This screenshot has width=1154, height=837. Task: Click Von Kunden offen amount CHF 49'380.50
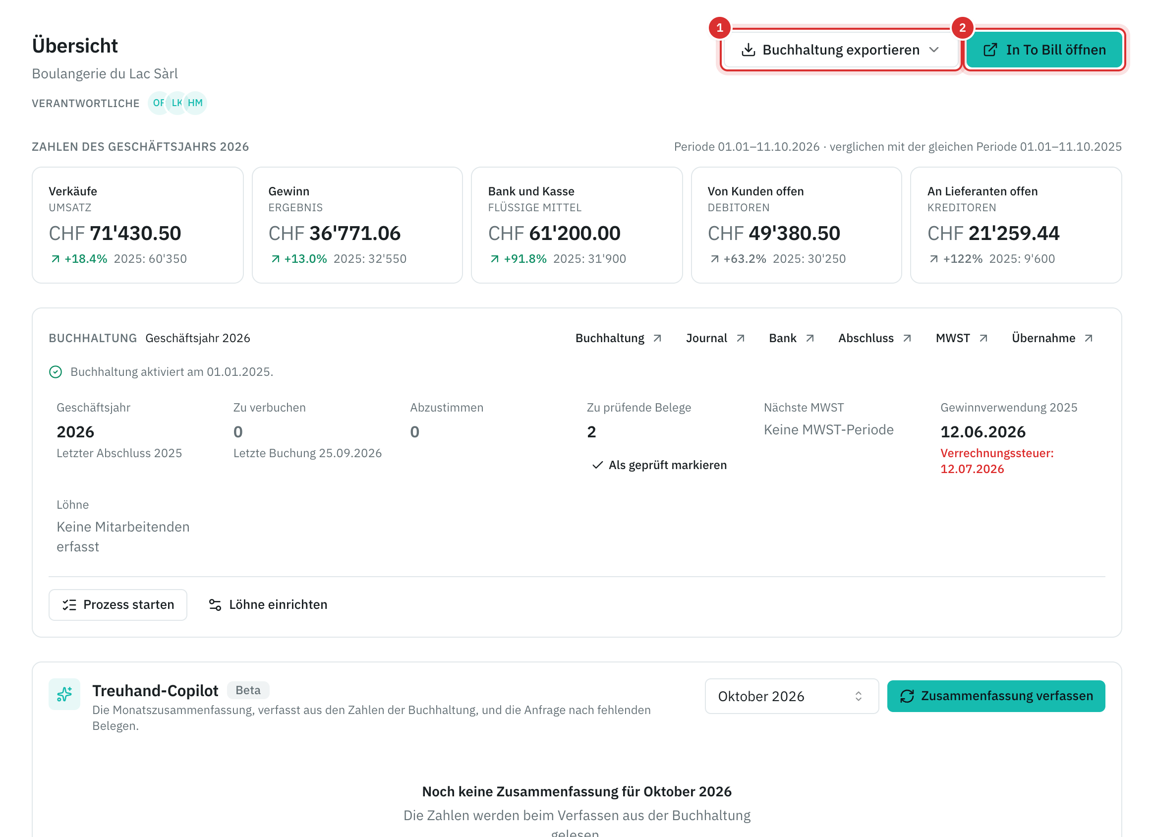(773, 233)
